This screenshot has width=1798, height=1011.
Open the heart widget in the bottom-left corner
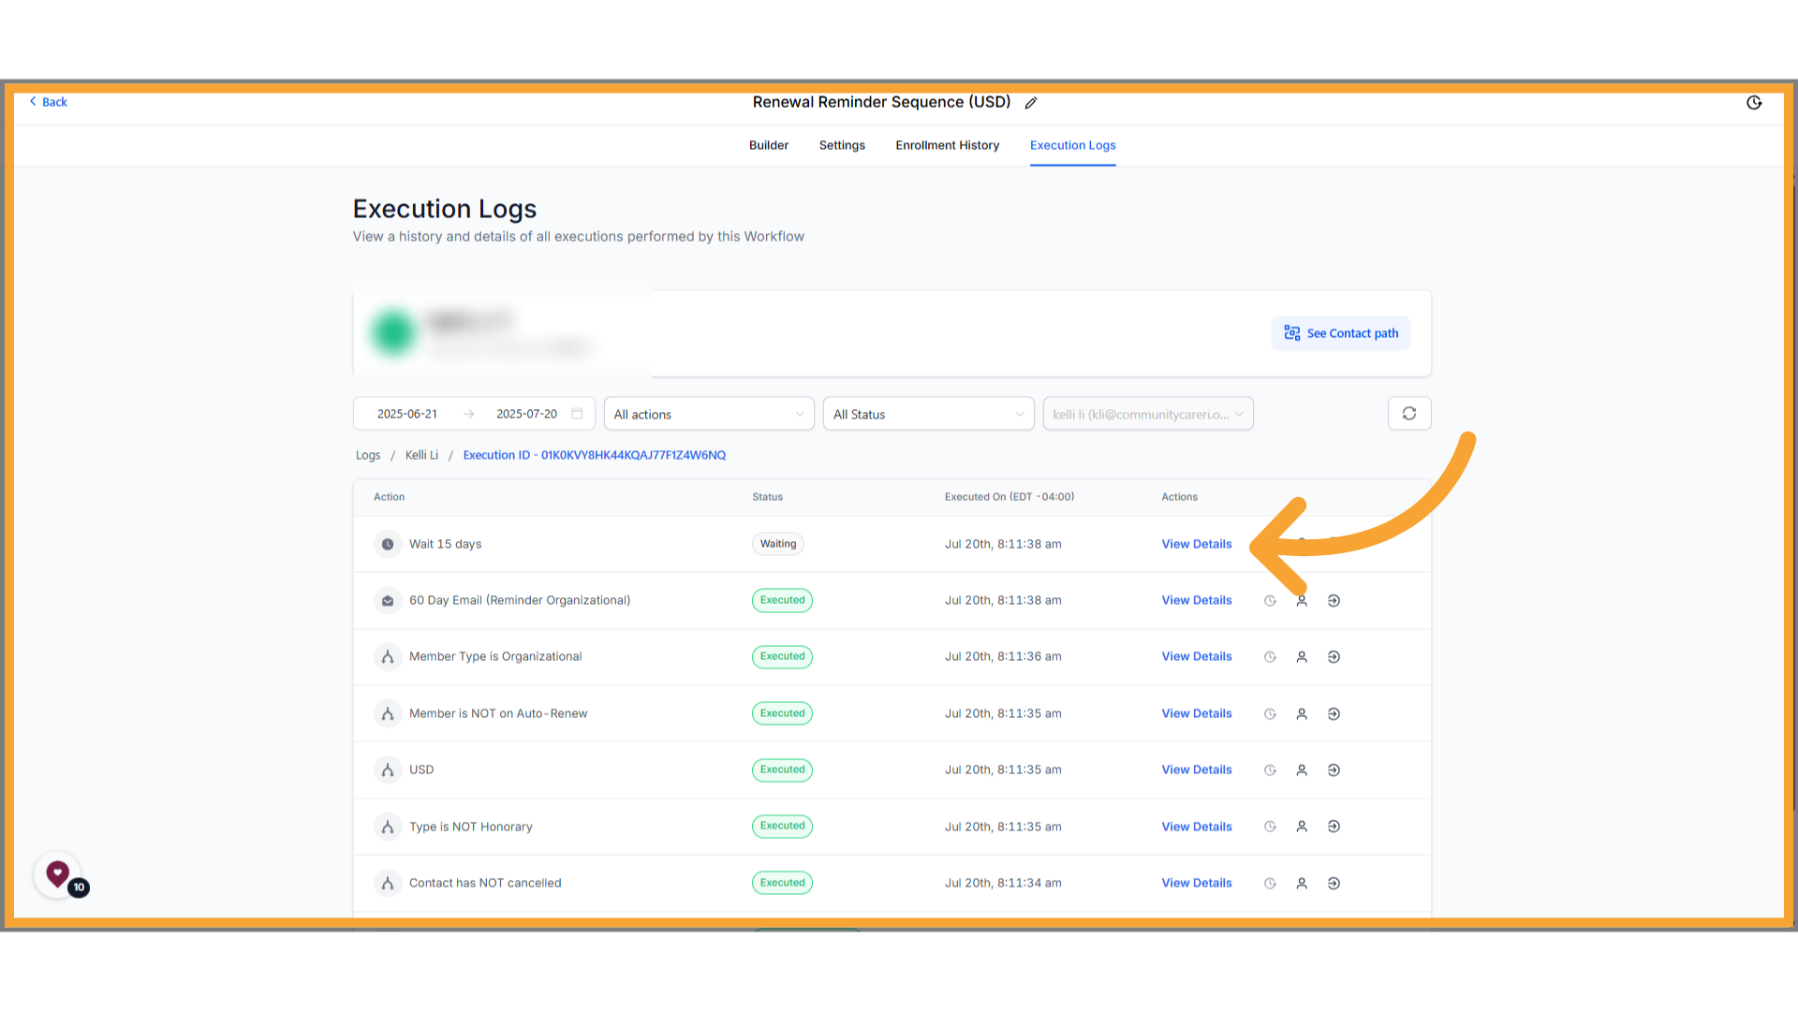click(x=57, y=873)
